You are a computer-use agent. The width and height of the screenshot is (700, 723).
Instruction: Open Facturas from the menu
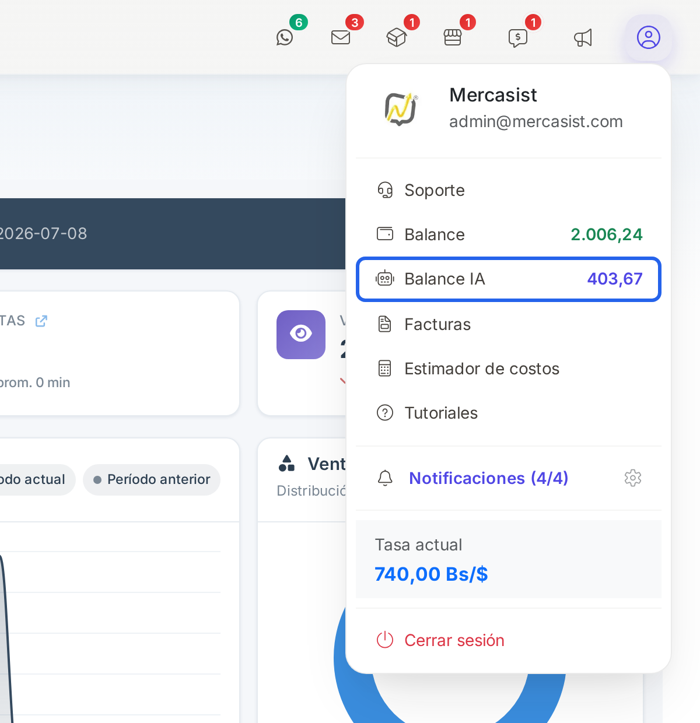509,324
